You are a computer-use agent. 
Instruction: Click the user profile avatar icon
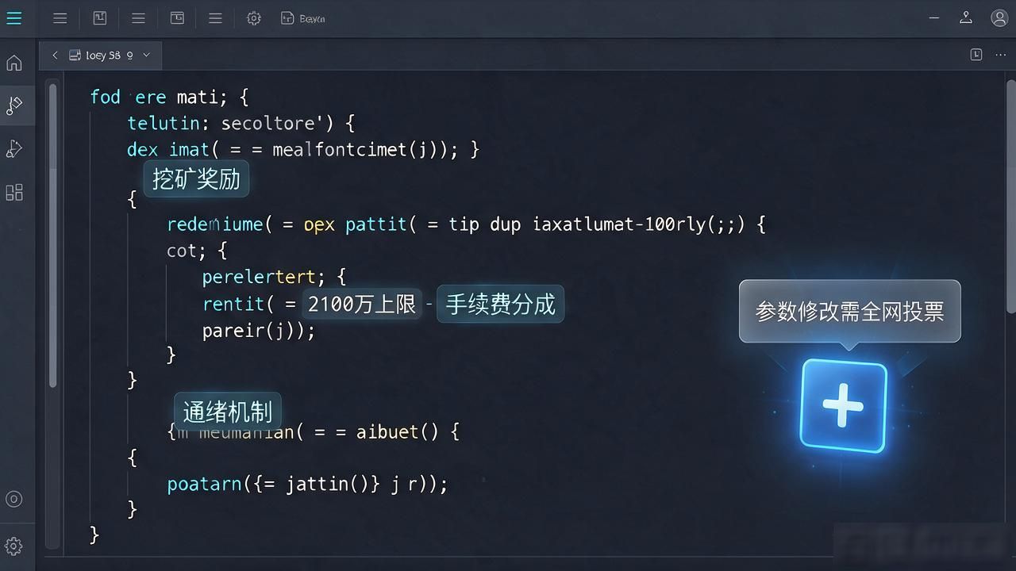point(999,17)
